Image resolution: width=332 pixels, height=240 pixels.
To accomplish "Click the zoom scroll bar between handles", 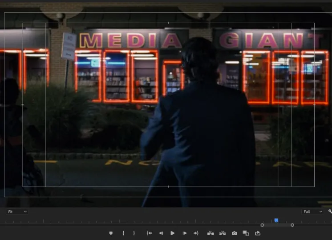I will [x=277, y=225].
